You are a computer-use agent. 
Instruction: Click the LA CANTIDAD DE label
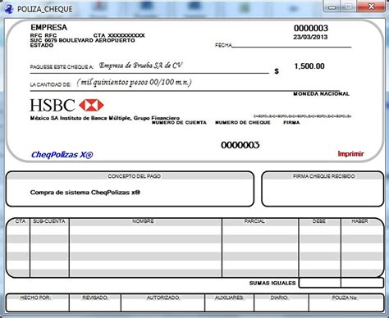click(x=51, y=84)
